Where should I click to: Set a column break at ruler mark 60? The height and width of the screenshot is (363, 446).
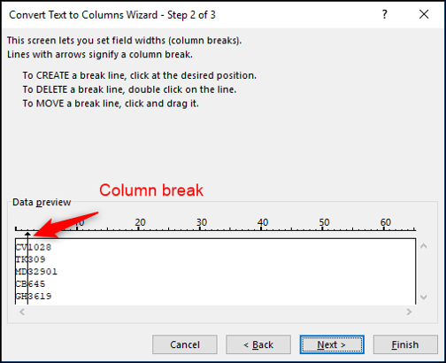[x=384, y=228]
